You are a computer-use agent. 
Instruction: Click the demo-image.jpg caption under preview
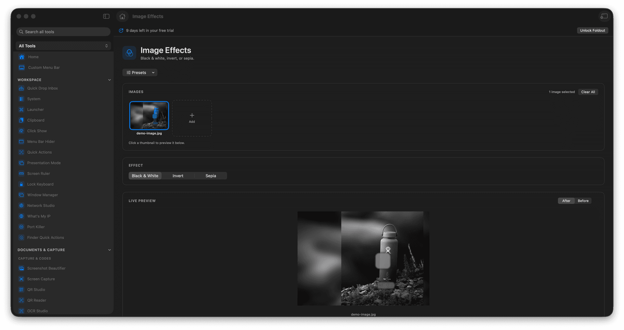363,314
